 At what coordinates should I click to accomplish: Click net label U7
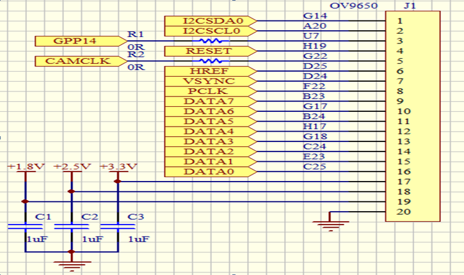(311, 36)
